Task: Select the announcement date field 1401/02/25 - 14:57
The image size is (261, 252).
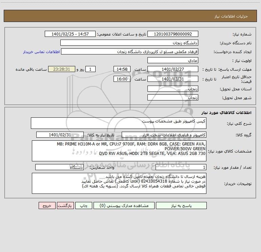Action: pos(70,34)
